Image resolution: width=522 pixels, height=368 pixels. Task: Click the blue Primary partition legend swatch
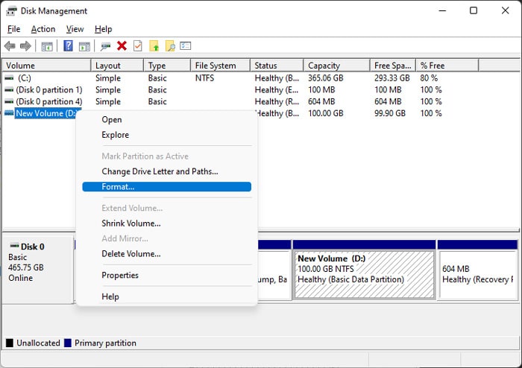pyautogui.click(x=68, y=343)
